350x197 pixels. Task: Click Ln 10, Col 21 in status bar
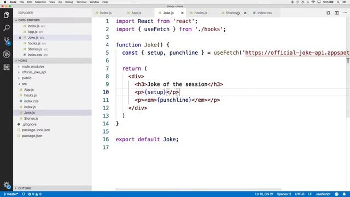pos(264,194)
